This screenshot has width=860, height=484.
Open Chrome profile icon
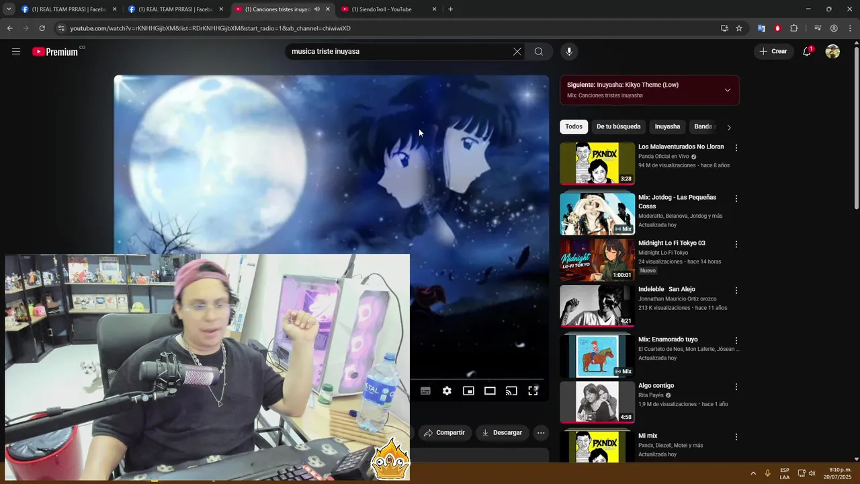834,28
